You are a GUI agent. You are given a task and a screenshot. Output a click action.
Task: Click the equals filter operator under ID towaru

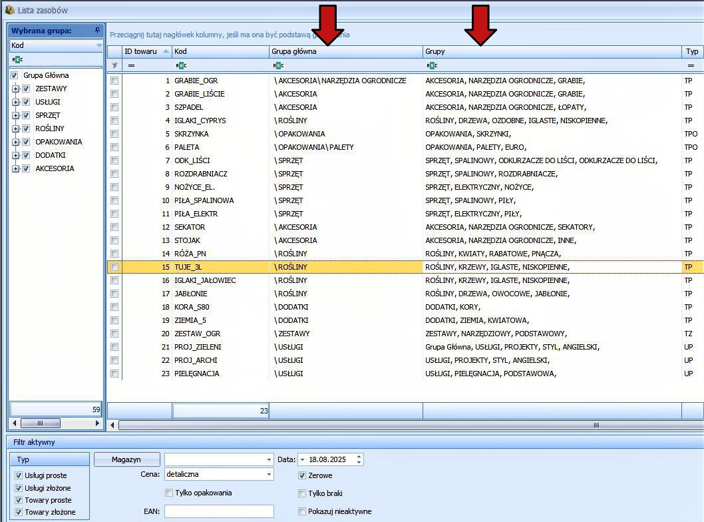[x=131, y=66]
